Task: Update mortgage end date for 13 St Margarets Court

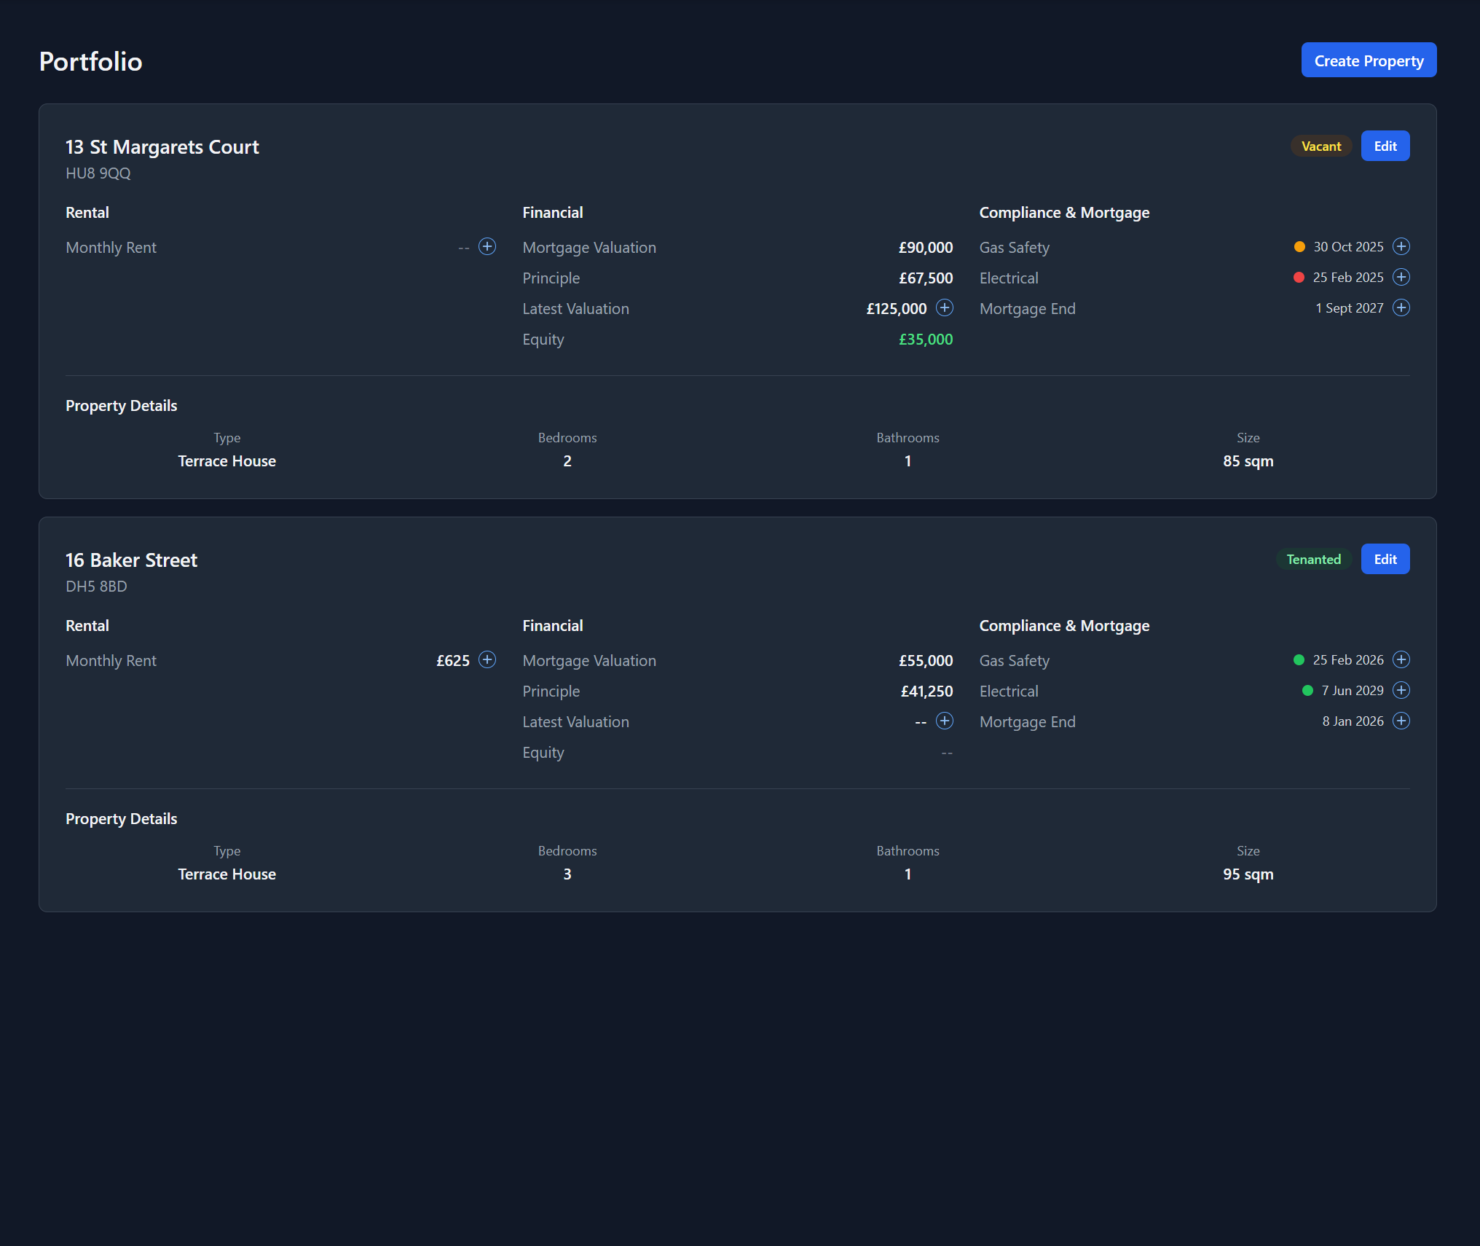Action: pos(1401,307)
